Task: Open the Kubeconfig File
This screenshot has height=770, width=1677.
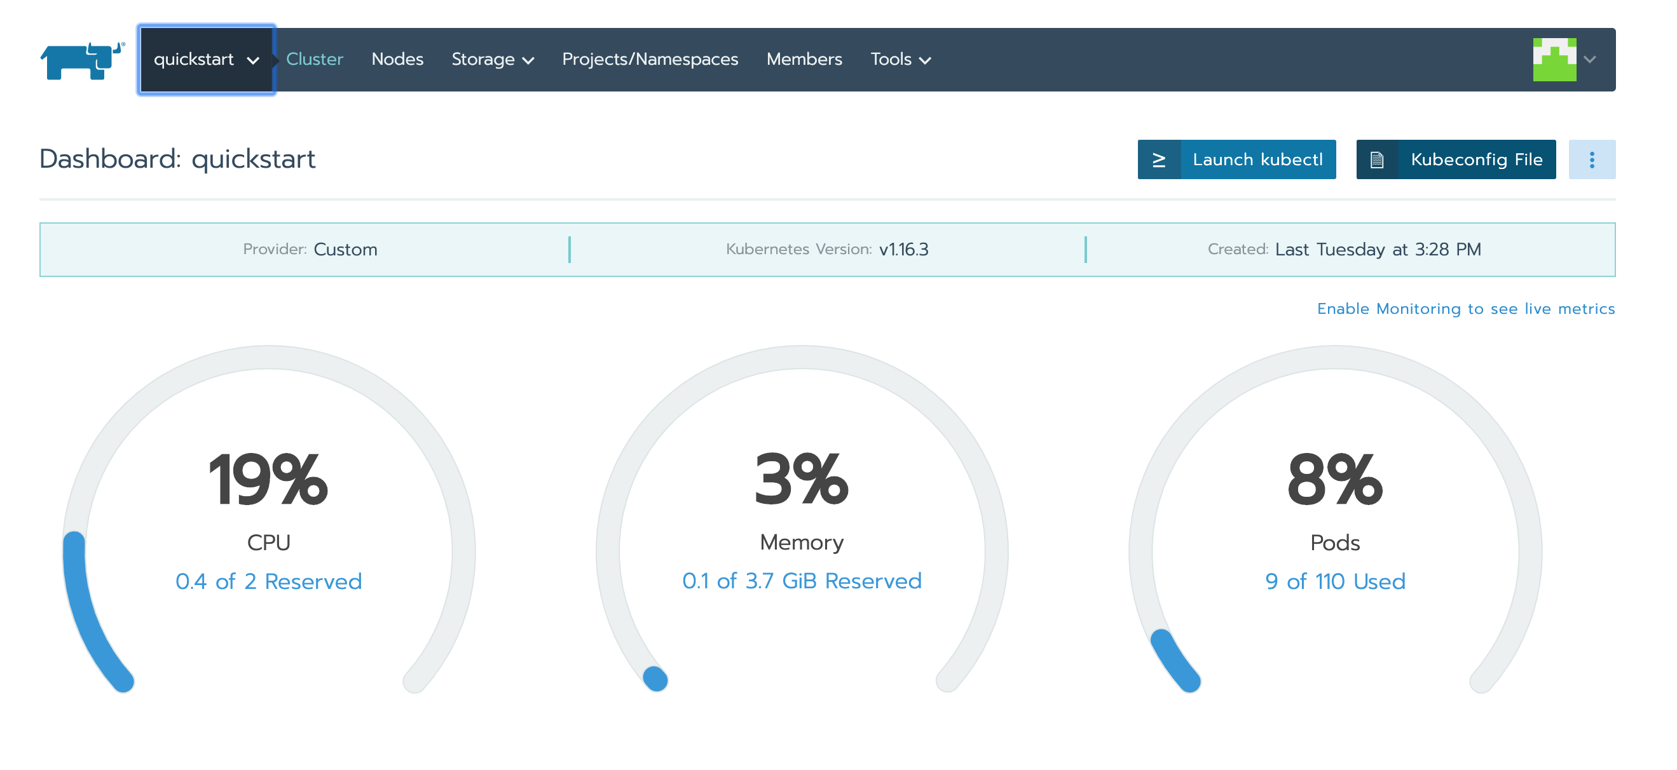Action: tap(1456, 159)
